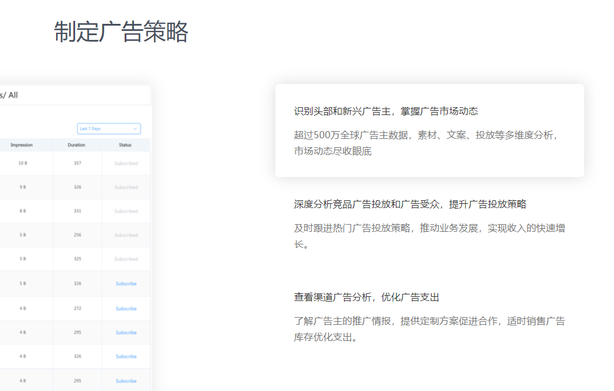Click Subscribed status in the 9 B row
This screenshot has width=614, height=391.
126,187
